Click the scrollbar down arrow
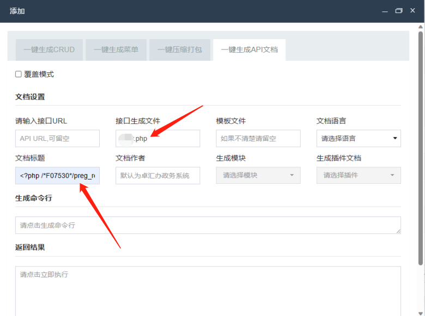The height and width of the screenshot is (316, 425). (421, 313)
